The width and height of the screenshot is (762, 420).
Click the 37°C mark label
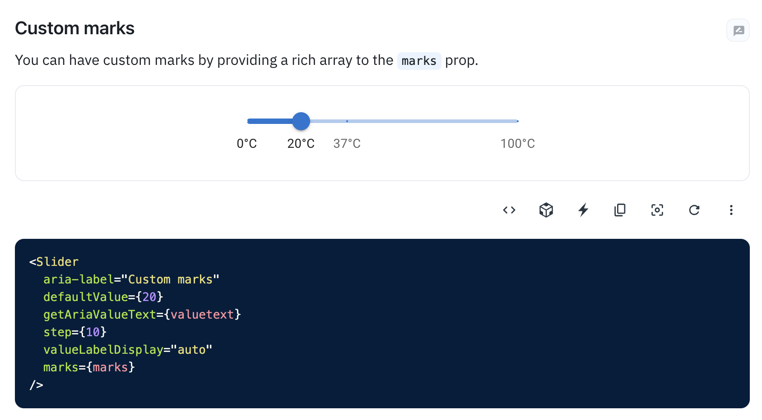(347, 143)
